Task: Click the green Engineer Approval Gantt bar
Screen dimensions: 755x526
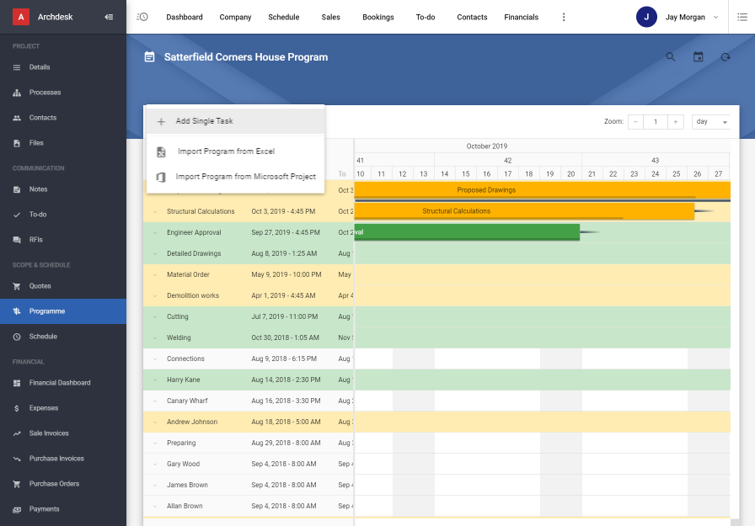Action: click(x=467, y=231)
